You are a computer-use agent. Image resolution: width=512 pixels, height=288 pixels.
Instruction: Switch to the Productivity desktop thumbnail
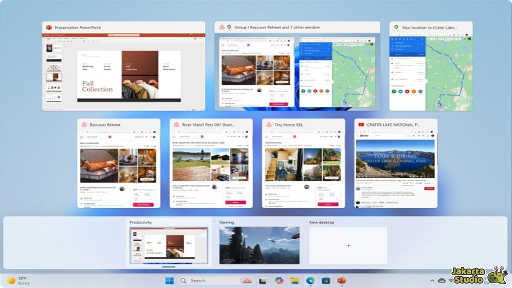coord(169,245)
